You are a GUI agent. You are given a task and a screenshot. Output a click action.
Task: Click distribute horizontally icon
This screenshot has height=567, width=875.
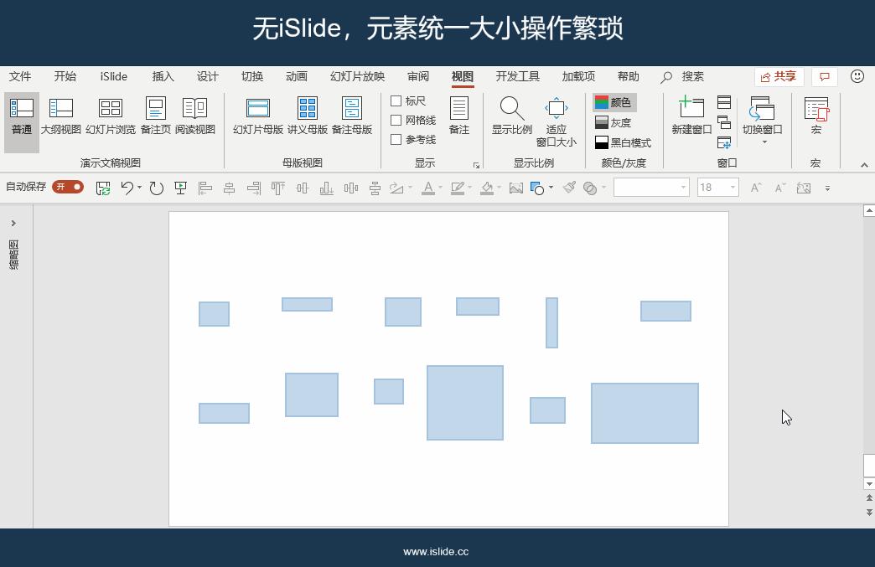pos(351,188)
